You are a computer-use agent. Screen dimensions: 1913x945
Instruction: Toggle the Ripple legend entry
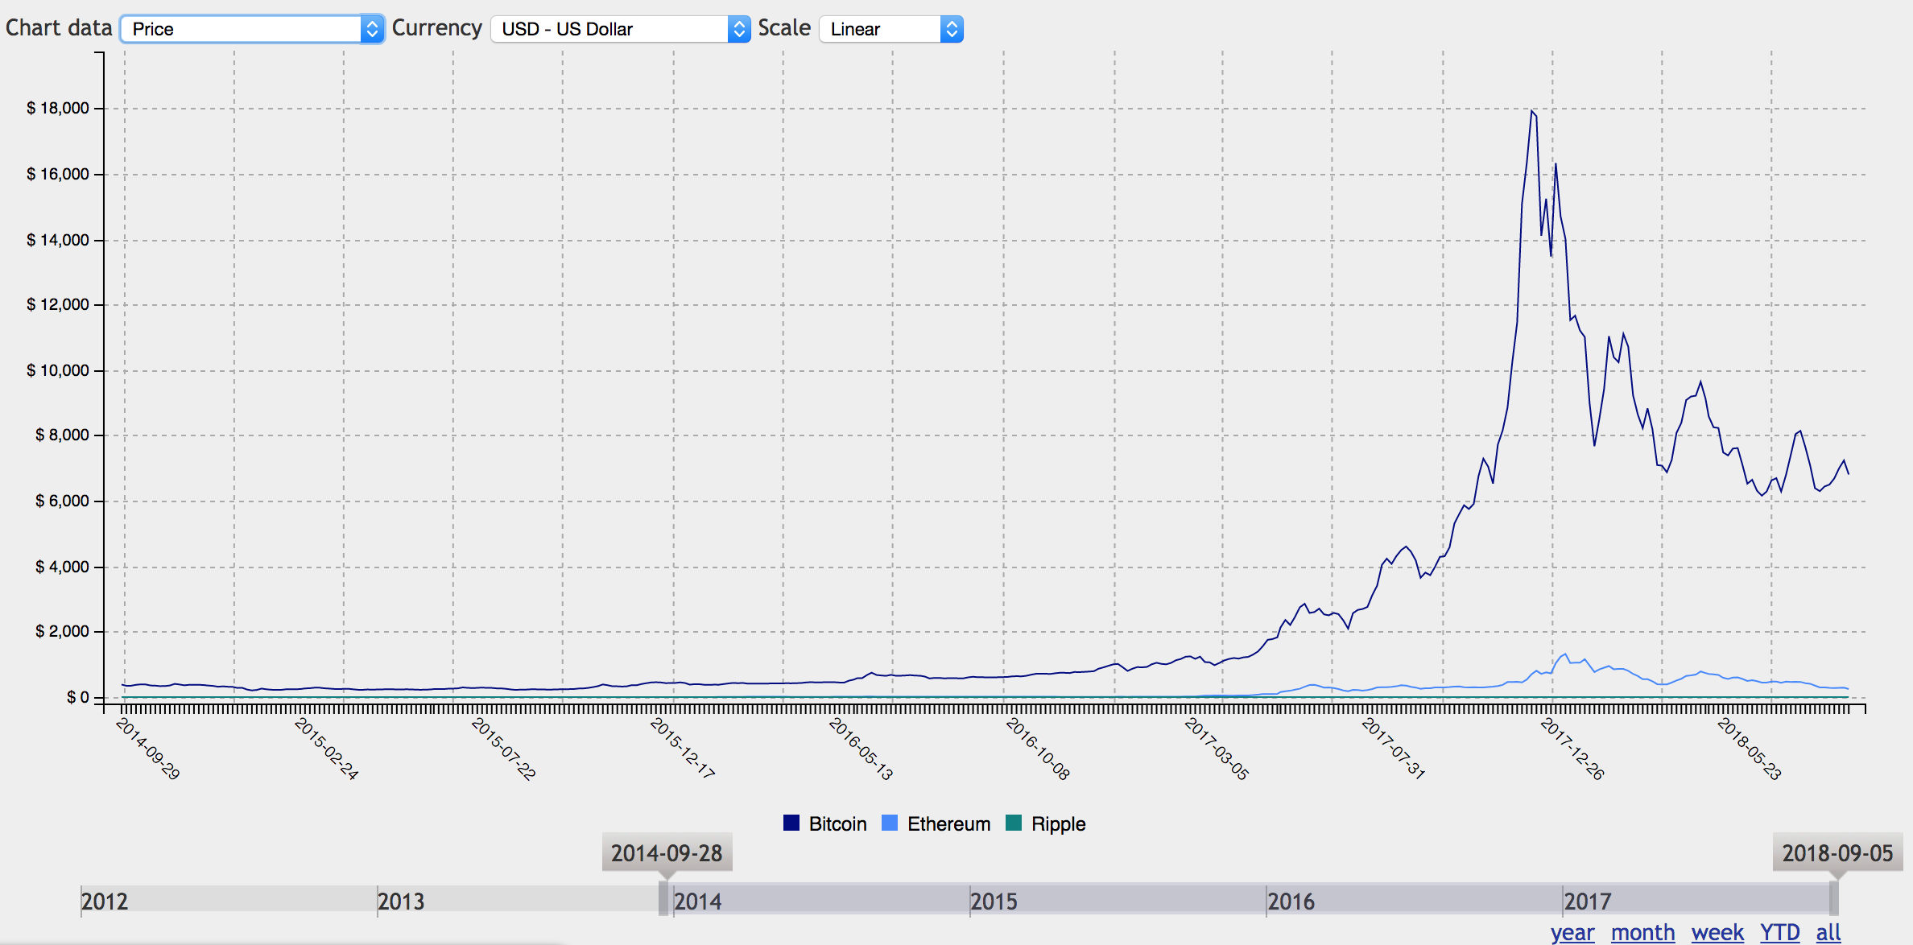point(1058,823)
